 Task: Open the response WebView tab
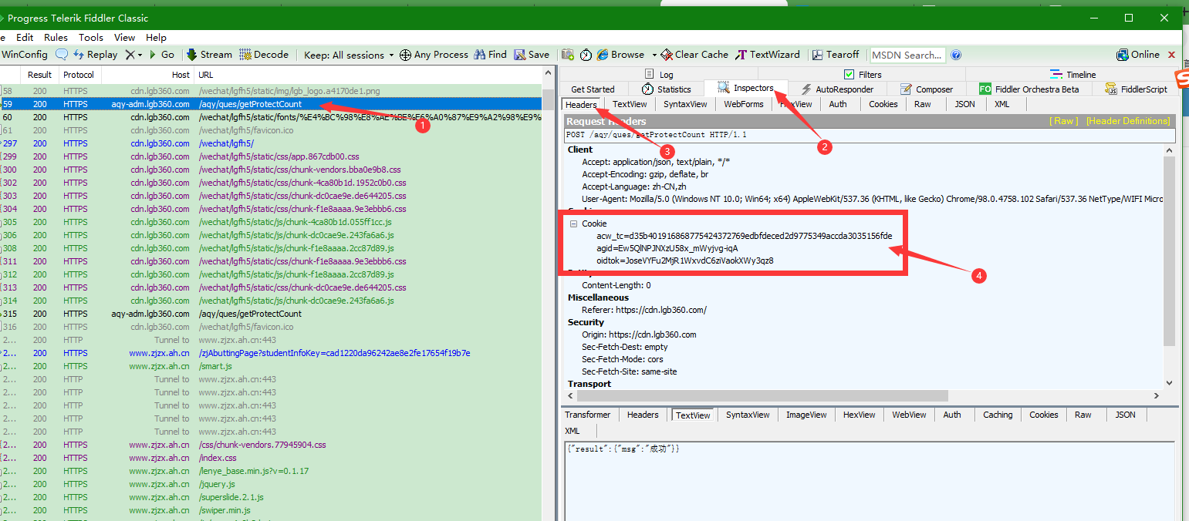tap(909, 415)
